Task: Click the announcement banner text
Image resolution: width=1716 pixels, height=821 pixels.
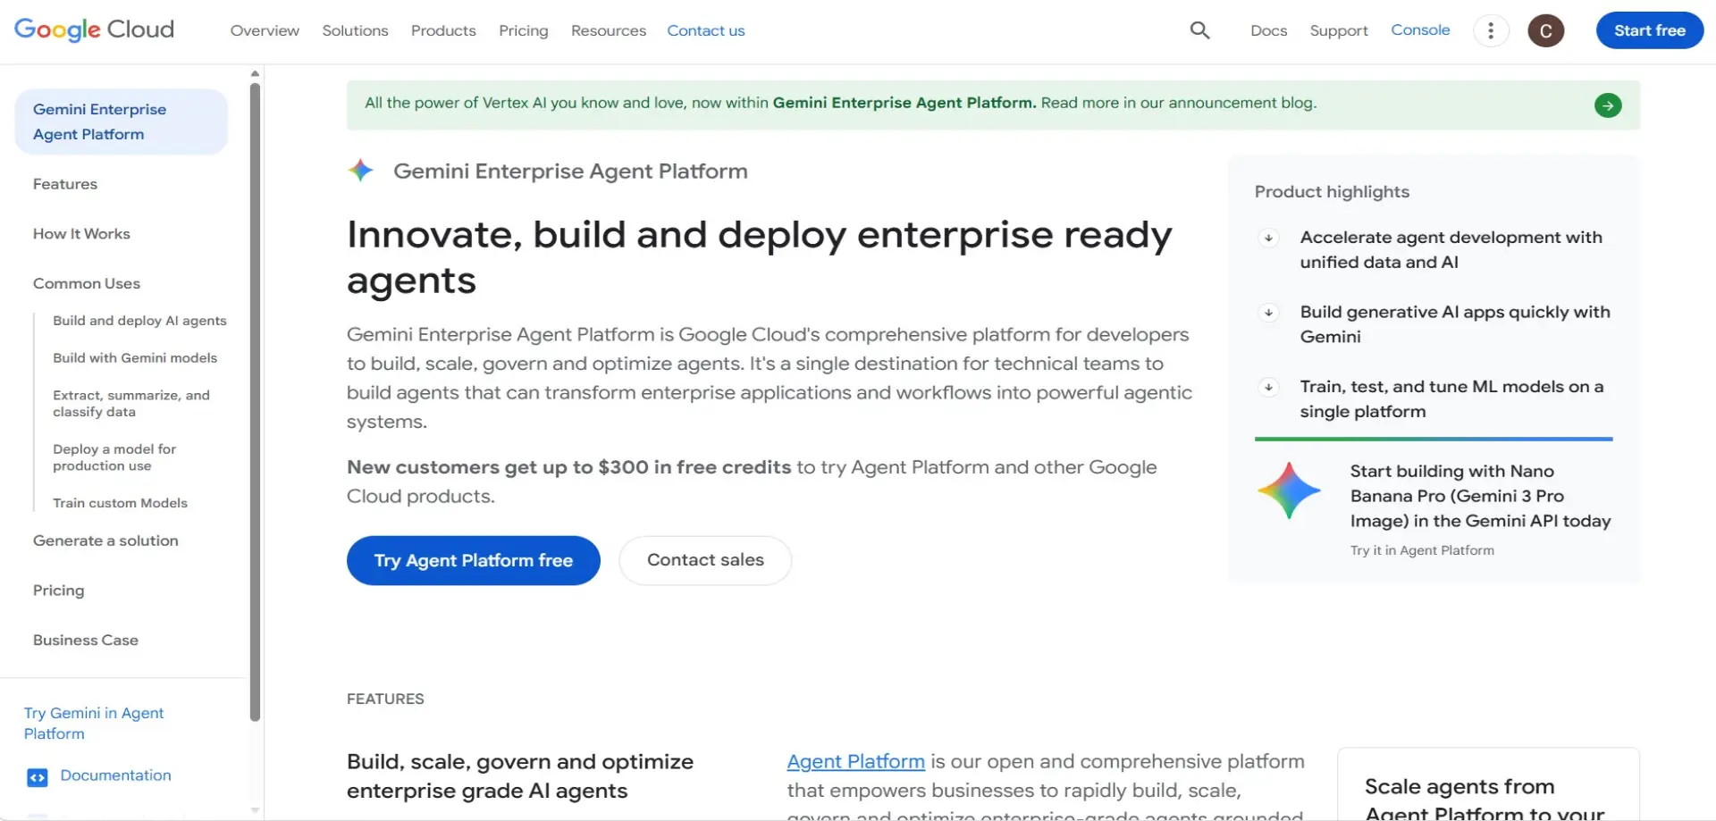Action: pos(840,103)
